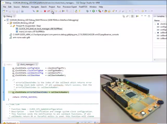
Task: Select the Variables view tab
Action: tap(159, 16)
